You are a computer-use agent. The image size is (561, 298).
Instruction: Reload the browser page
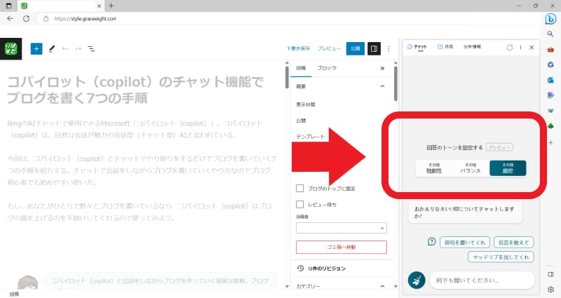[26, 19]
